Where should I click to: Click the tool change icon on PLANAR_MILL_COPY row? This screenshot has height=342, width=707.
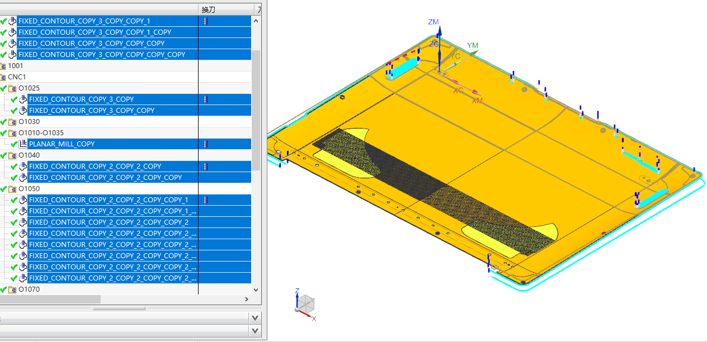pos(205,144)
